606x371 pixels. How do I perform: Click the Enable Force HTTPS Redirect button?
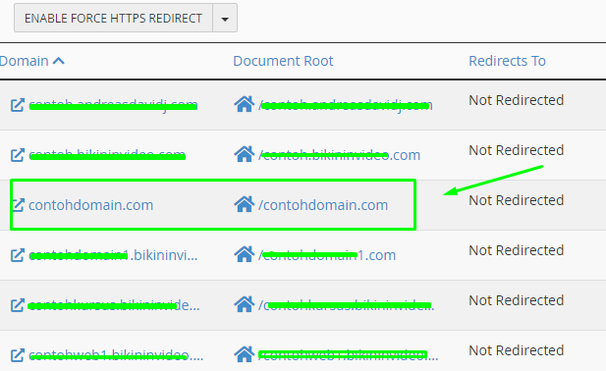click(113, 18)
